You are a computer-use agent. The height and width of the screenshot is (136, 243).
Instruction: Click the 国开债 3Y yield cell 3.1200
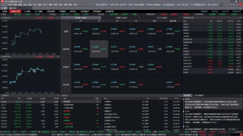[x=96, y=47]
